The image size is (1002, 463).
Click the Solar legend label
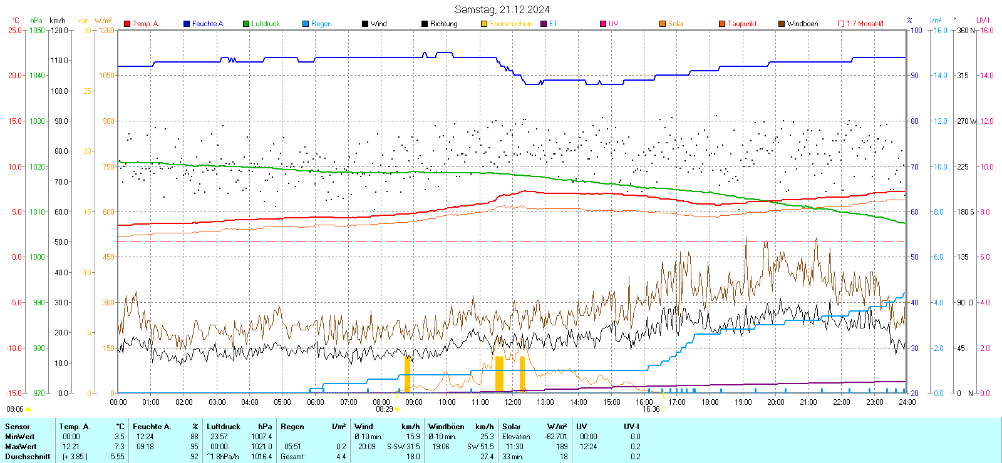coord(676,24)
